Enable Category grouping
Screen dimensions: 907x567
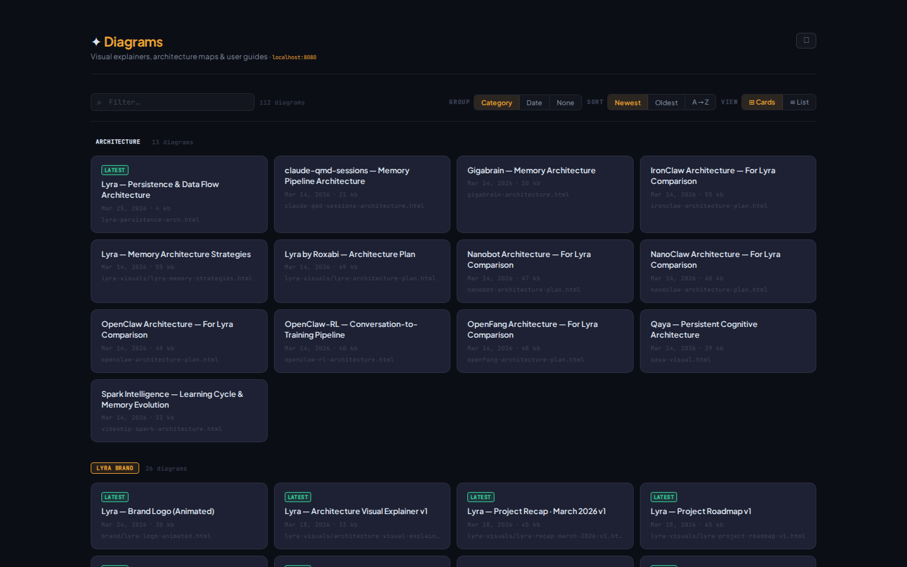[x=496, y=102]
